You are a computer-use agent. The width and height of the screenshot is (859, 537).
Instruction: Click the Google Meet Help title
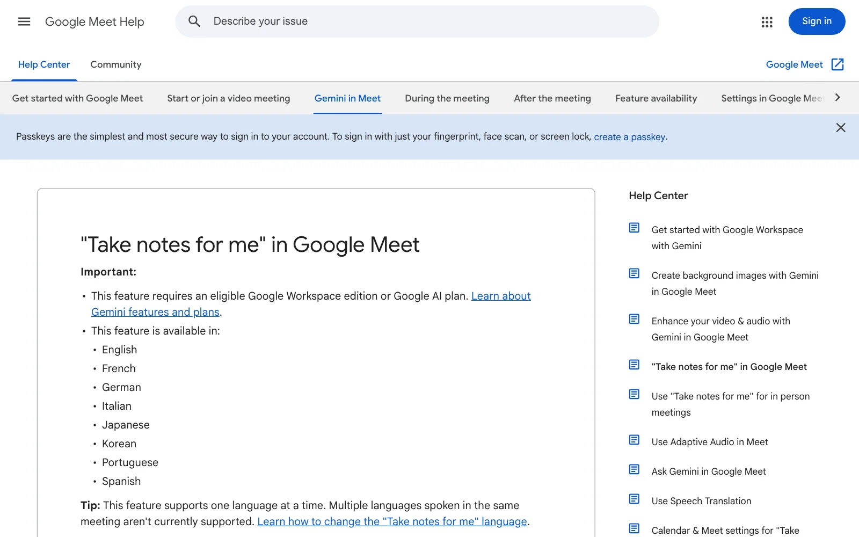pos(94,22)
